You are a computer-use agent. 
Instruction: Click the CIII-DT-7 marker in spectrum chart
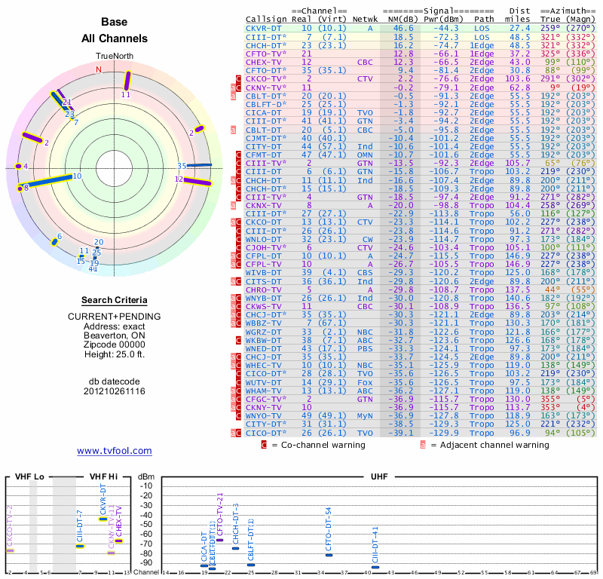[80, 546]
